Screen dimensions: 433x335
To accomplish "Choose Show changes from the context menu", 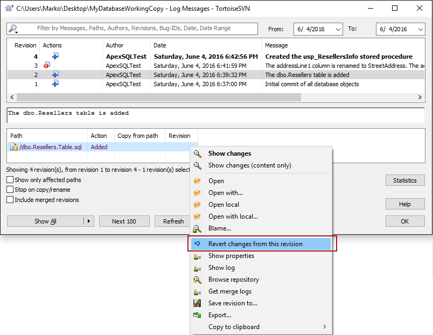I will click(261, 153).
